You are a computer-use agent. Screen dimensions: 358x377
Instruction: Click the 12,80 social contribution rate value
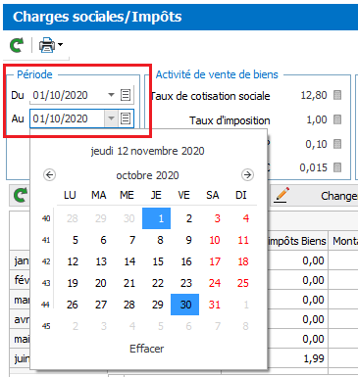pyautogui.click(x=314, y=95)
